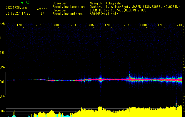185x117 pixels.
Task: Click the 1734 time marker
Action: tap(73, 25)
